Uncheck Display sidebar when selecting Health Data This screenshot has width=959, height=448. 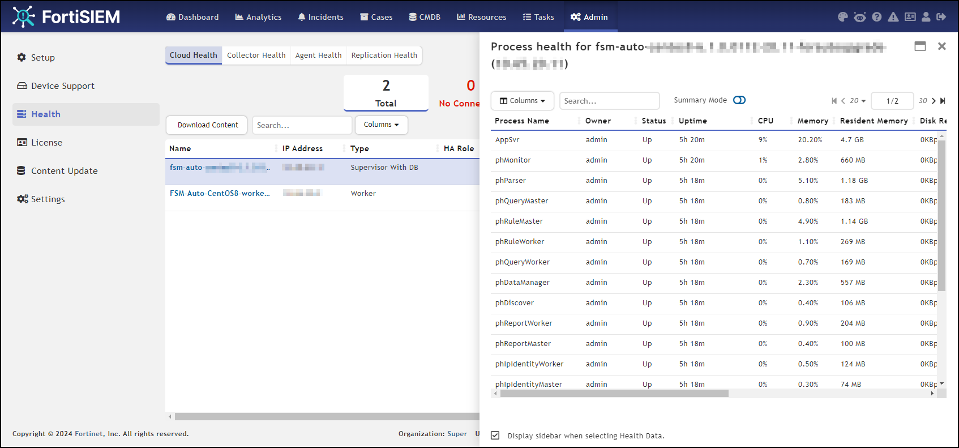click(495, 436)
